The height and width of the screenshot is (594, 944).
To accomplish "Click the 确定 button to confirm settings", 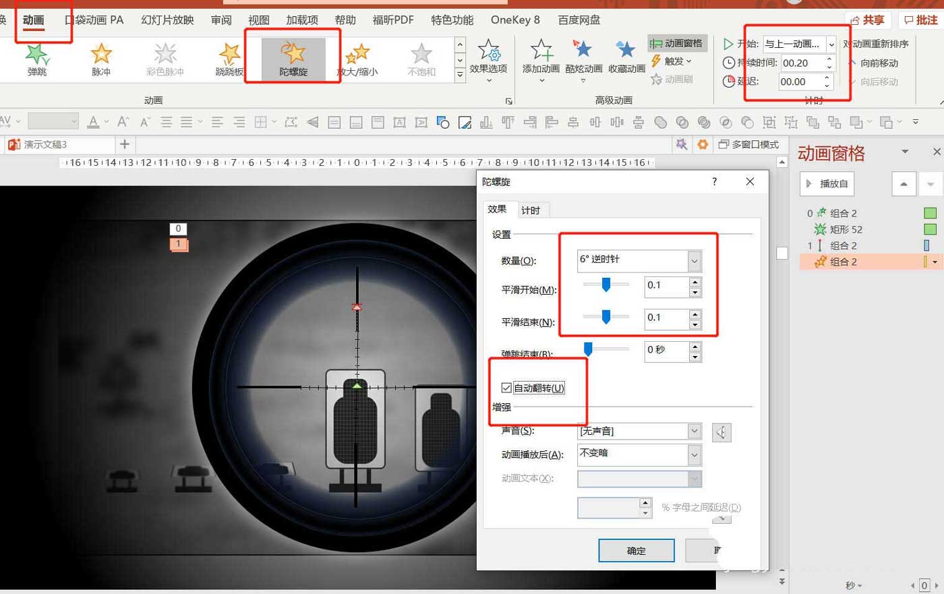I will (x=636, y=550).
